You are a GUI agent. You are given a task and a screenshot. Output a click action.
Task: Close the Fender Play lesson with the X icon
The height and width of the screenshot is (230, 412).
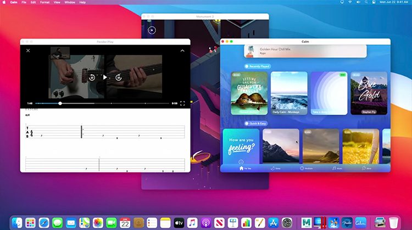tap(28, 51)
